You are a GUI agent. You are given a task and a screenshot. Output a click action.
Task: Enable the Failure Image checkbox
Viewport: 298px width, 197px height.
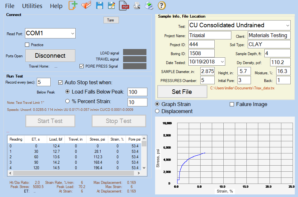tap(232, 104)
